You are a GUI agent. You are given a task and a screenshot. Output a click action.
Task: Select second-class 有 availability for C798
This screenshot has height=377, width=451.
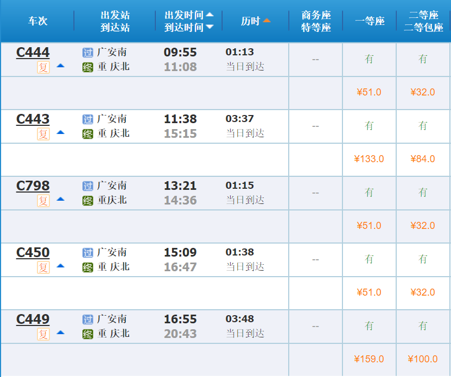(423, 193)
